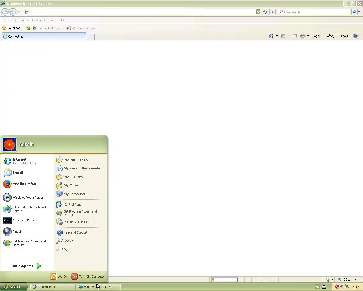Click the Internet Explorer back arrow button
Viewport: 363px width, 291px height.
coord(5,12)
